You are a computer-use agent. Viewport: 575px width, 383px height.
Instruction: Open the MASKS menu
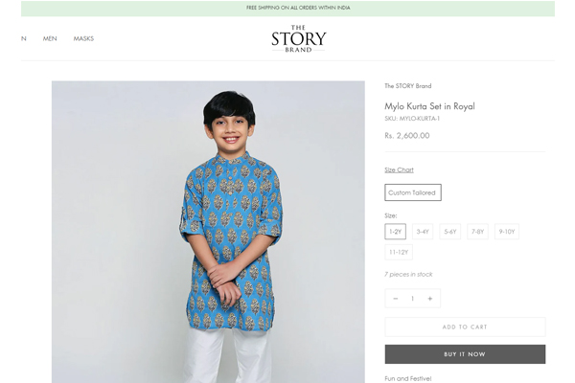[83, 39]
